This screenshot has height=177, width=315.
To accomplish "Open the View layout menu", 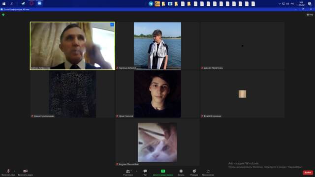I will pyautogui.click(x=310, y=15).
